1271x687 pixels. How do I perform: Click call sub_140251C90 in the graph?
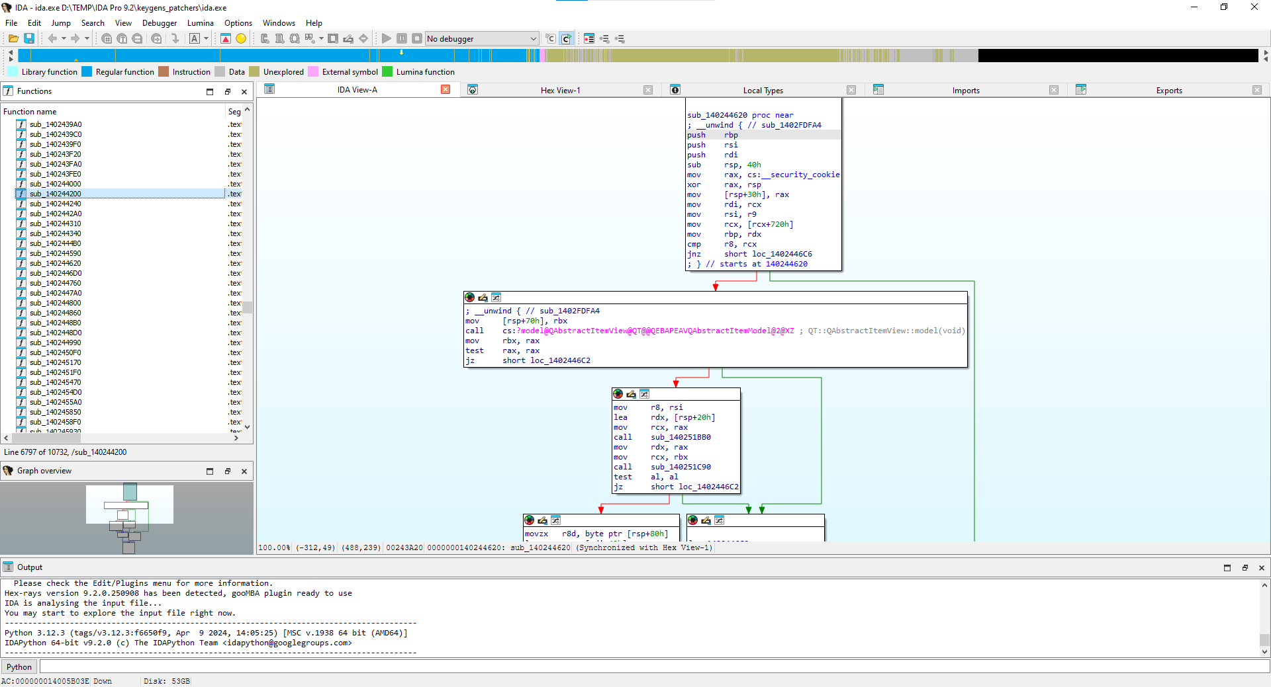[x=662, y=467]
